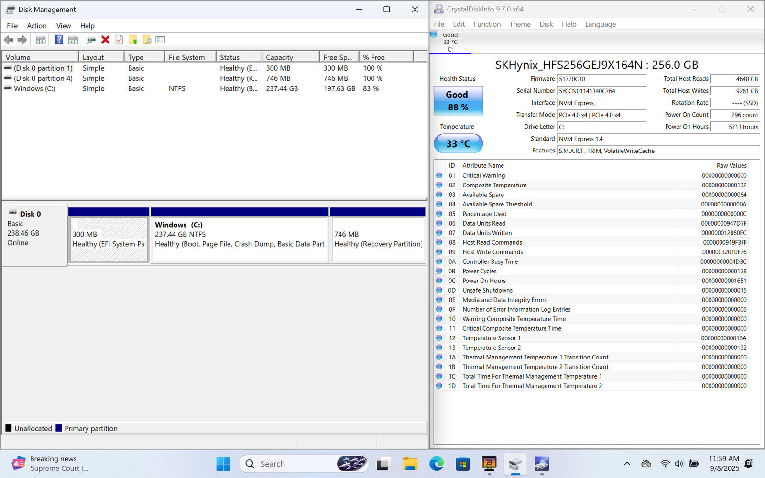Click the Firmware field showing 51770C30

(601, 79)
